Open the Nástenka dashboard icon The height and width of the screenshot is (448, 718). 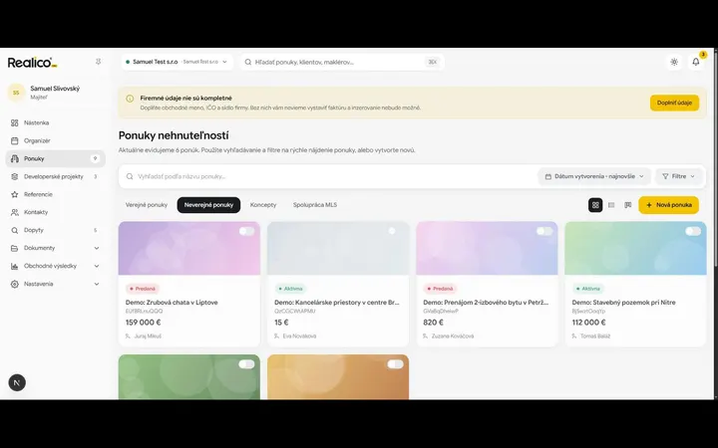pyautogui.click(x=15, y=123)
